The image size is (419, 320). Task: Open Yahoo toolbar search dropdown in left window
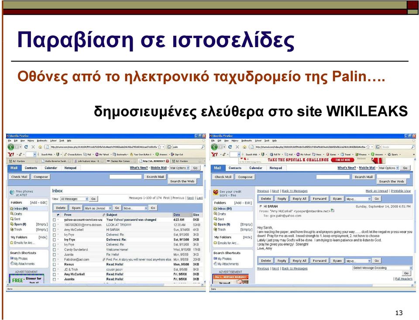(35, 154)
